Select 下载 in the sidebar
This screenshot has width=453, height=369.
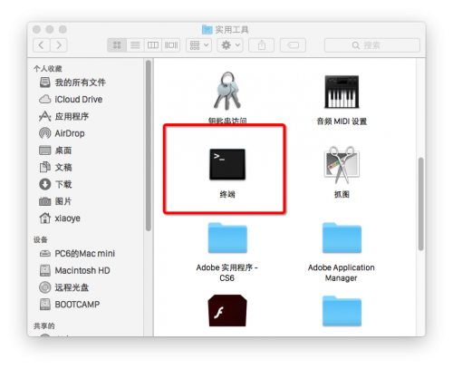click(x=55, y=184)
